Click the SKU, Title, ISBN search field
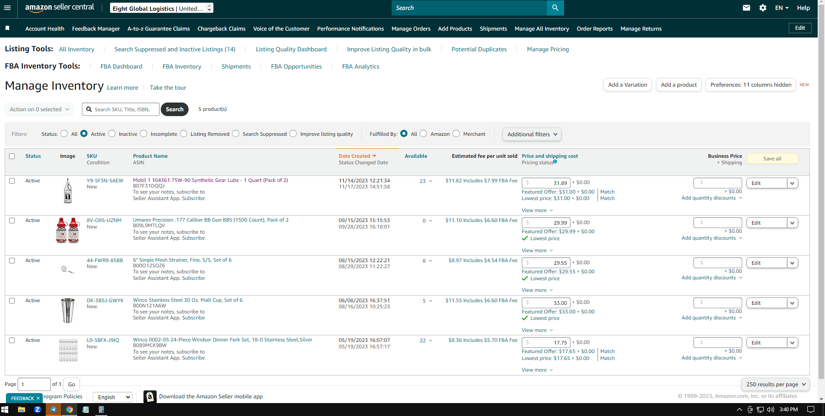The image size is (825, 416). [x=121, y=109]
